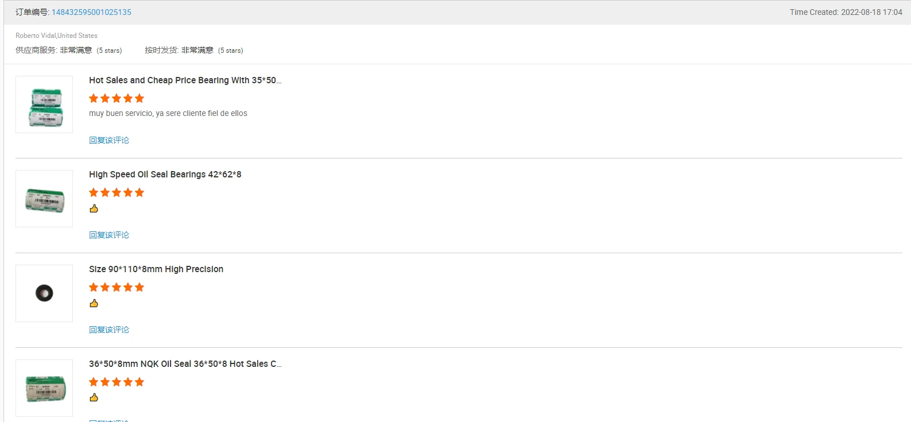The height and width of the screenshot is (422, 911).
Task: Reply to the Size 90*110*8mm High Precision review
Action: [x=109, y=330]
